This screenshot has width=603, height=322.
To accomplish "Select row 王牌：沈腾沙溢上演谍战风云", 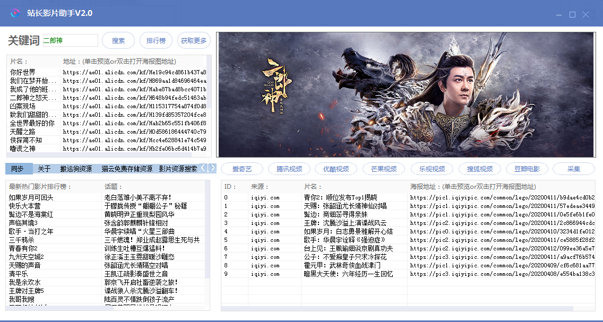I will (408, 223).
